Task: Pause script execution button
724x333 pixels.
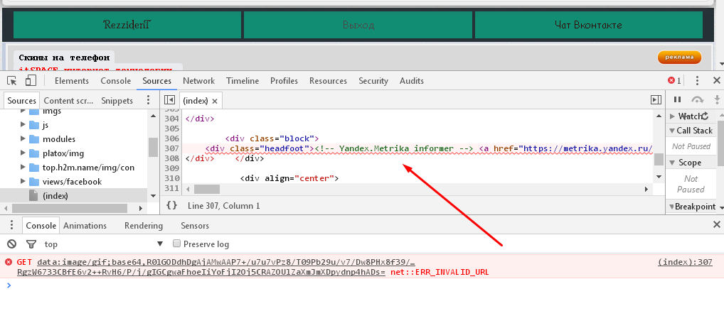Action: coord(677,99)
